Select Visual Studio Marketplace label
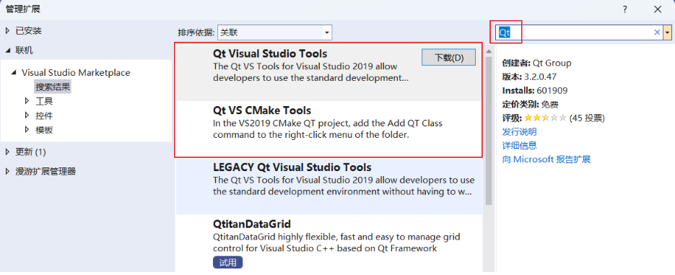The image size is (675, 275). coord(76,73)
